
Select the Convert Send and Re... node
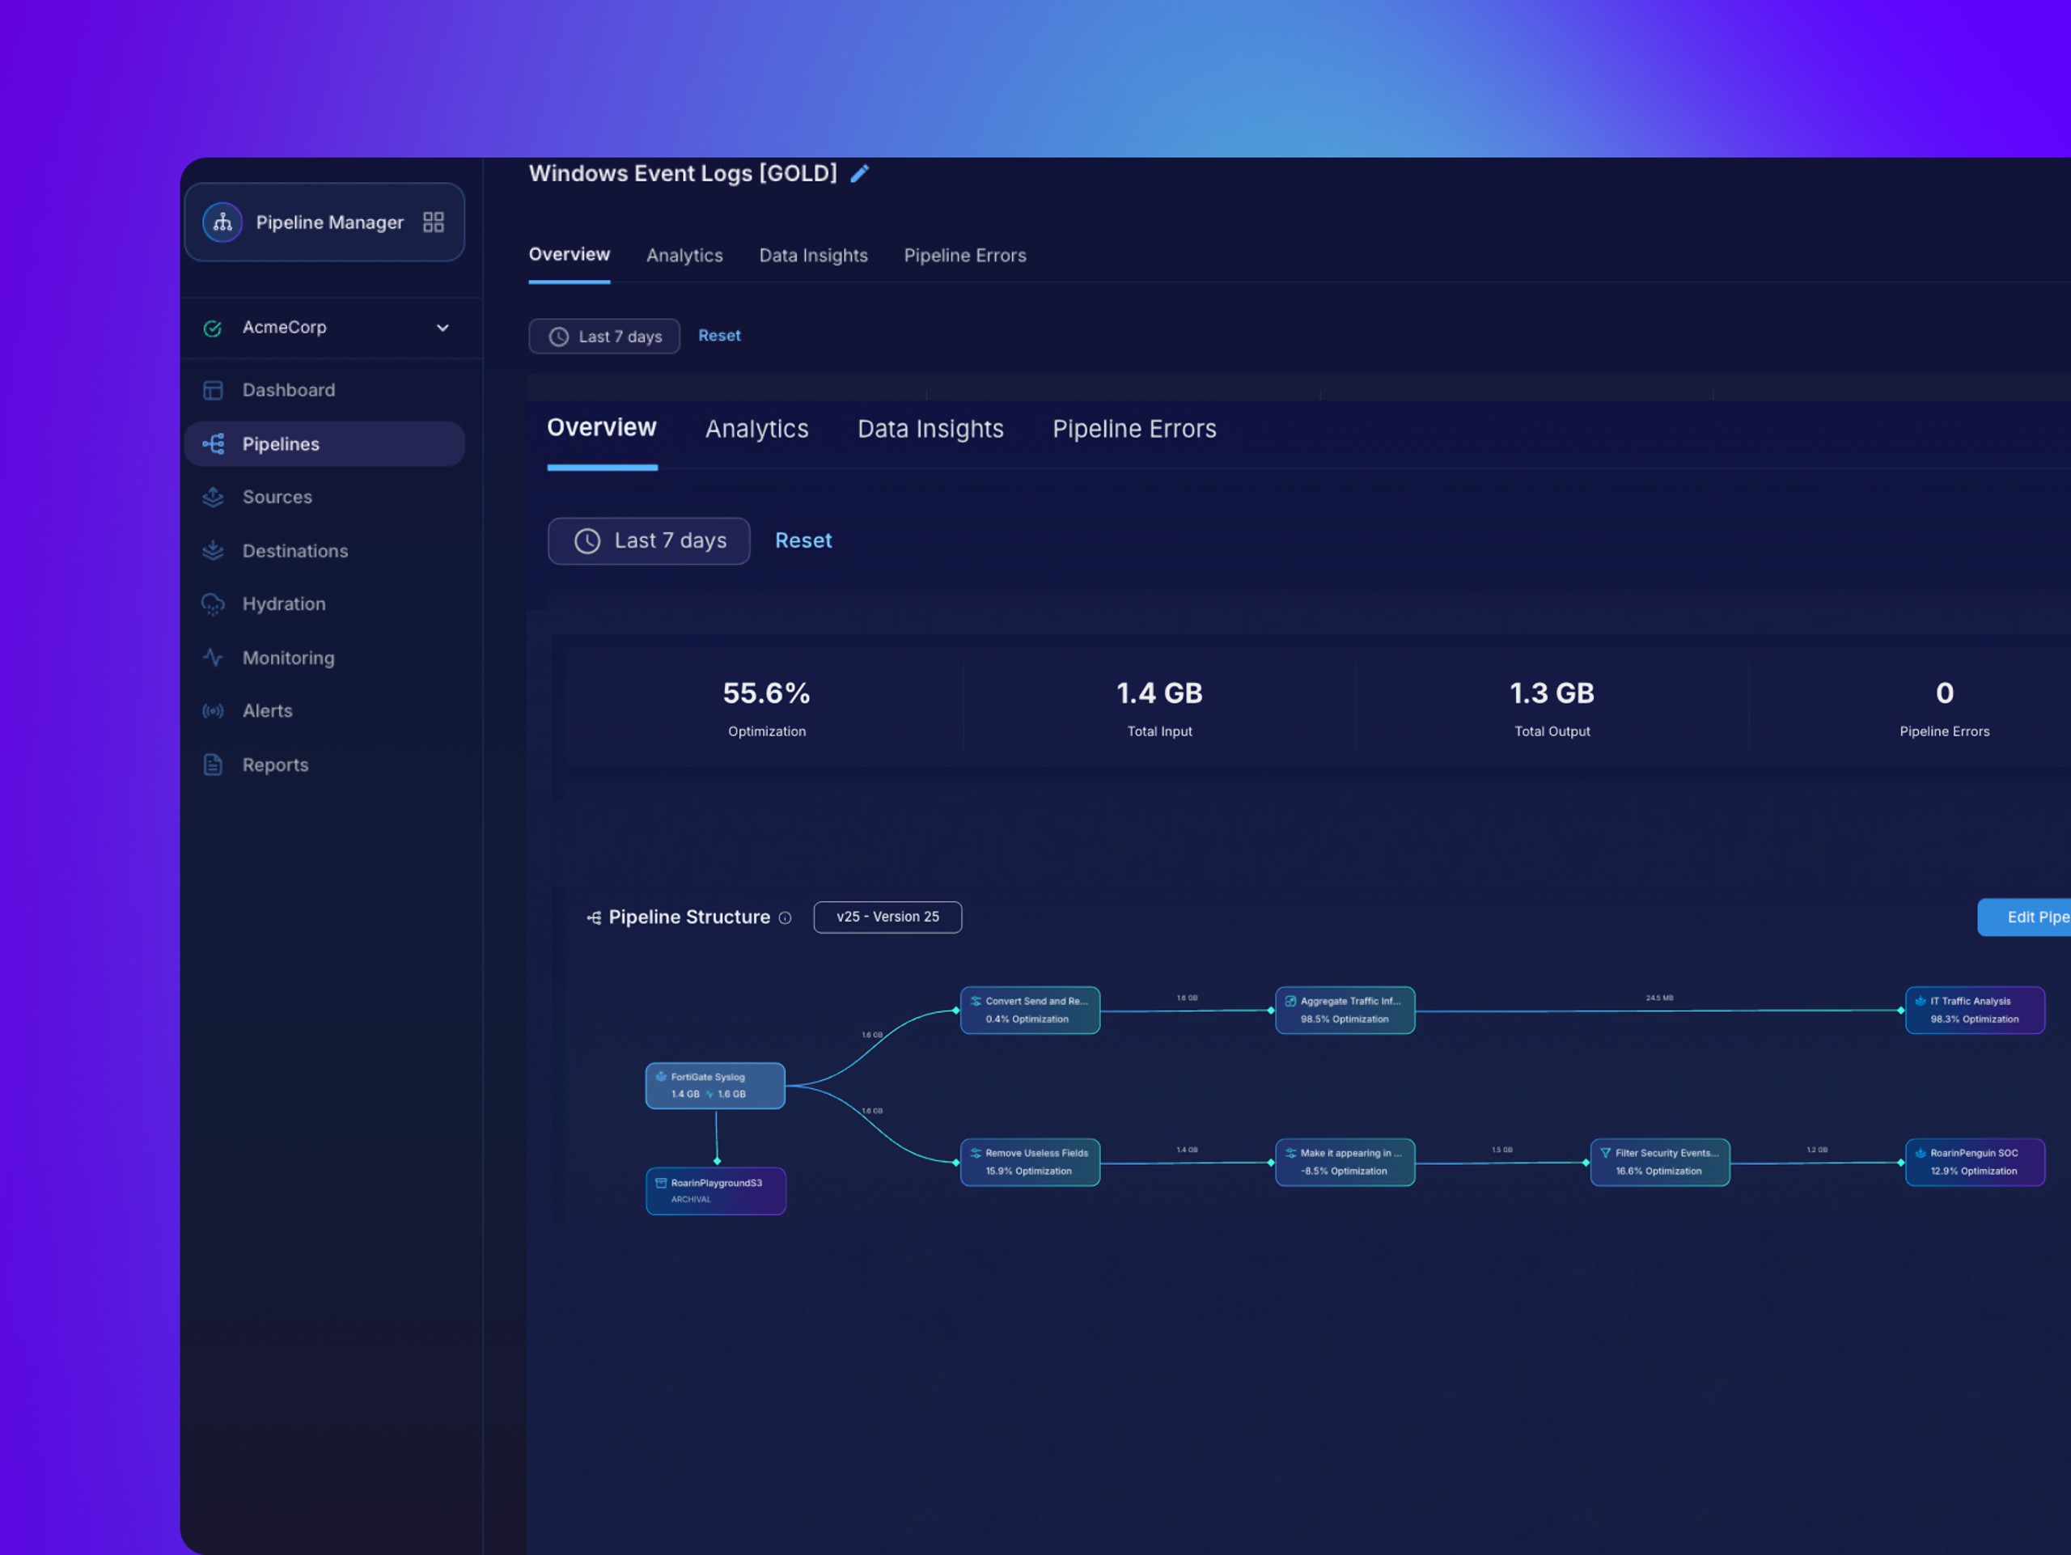point(1030,1011)
